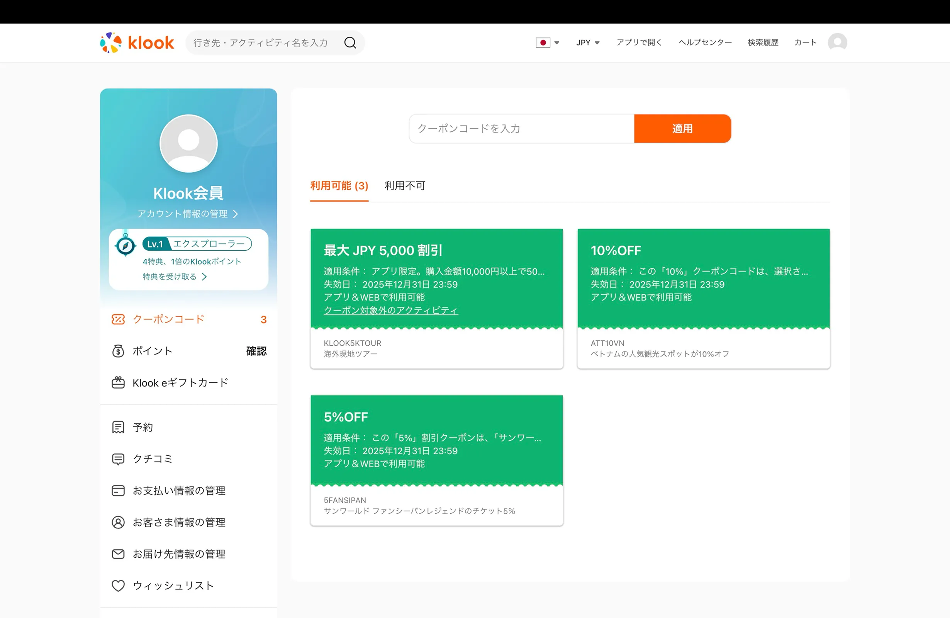950x618 pixels.
Task: Click the Klook会員 name heading
Action: (x=188, y=193)
